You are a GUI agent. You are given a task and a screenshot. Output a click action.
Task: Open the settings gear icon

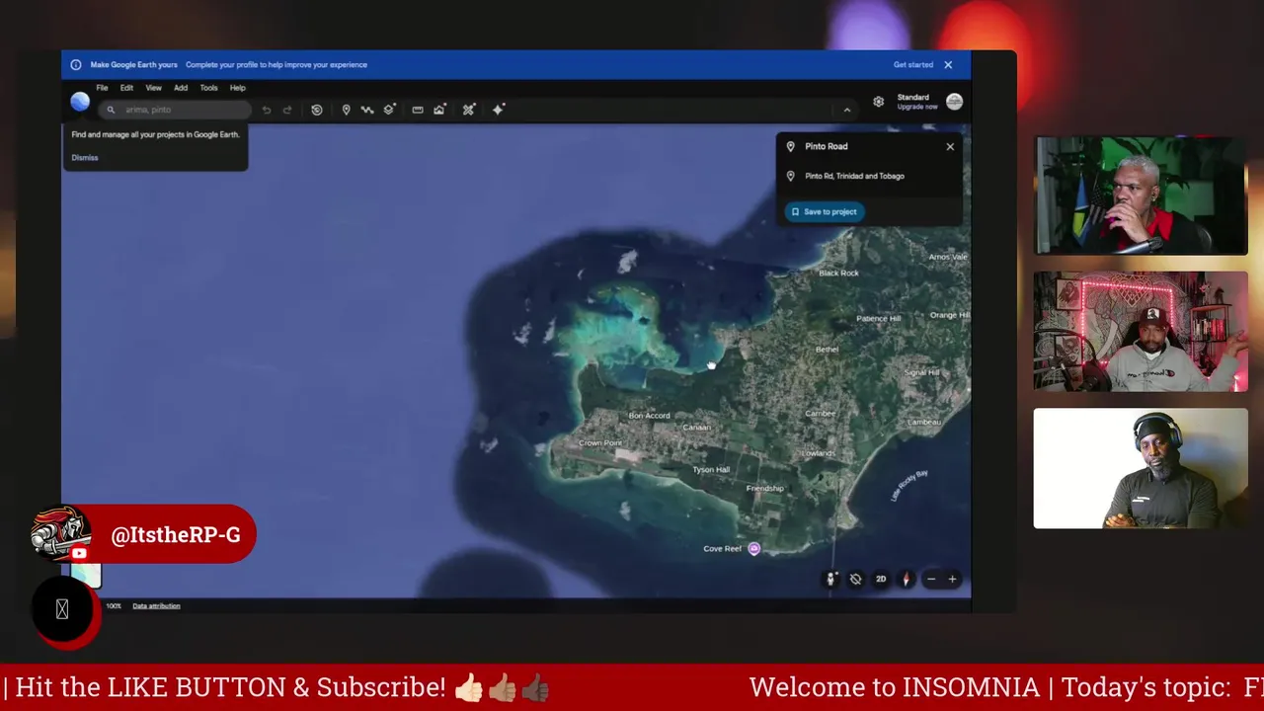(x=878, y=102)
